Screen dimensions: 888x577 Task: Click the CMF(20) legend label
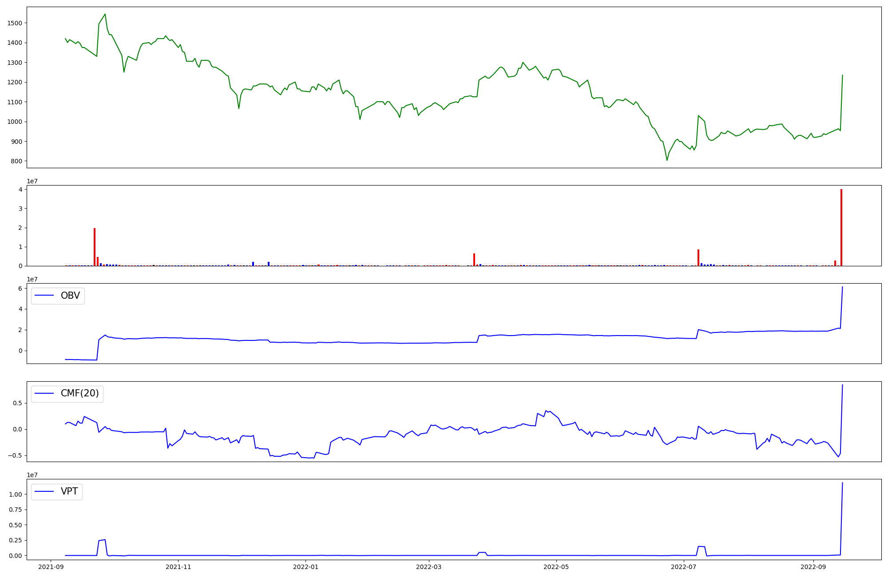79,394
